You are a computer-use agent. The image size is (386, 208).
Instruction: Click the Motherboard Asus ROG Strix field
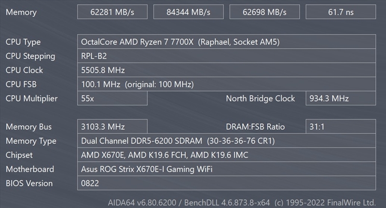click(226, 169)
